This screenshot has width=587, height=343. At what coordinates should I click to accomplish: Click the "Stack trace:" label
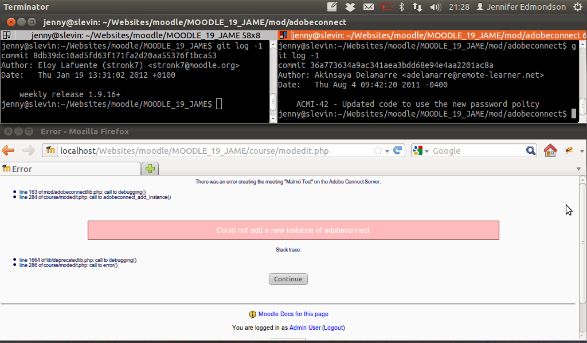[288, 250]
